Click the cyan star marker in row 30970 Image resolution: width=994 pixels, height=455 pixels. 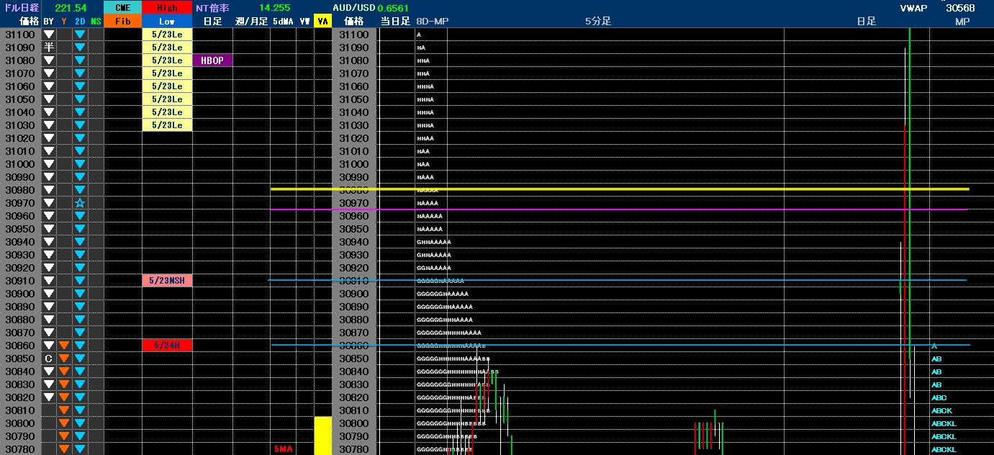[80, 203]
